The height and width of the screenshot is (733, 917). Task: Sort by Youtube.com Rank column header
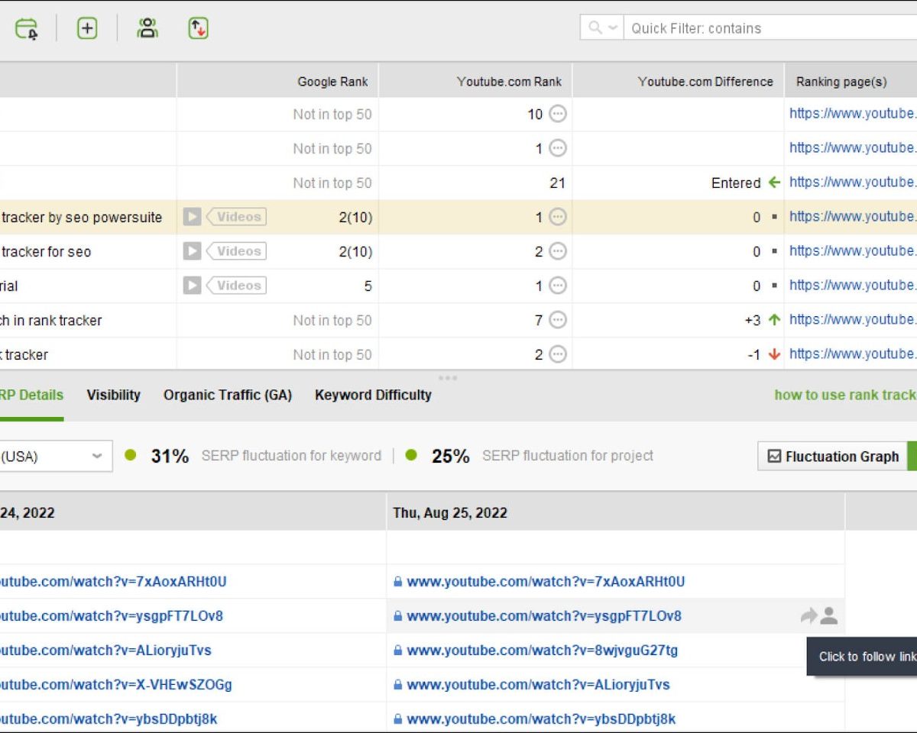tap(509, 82)
